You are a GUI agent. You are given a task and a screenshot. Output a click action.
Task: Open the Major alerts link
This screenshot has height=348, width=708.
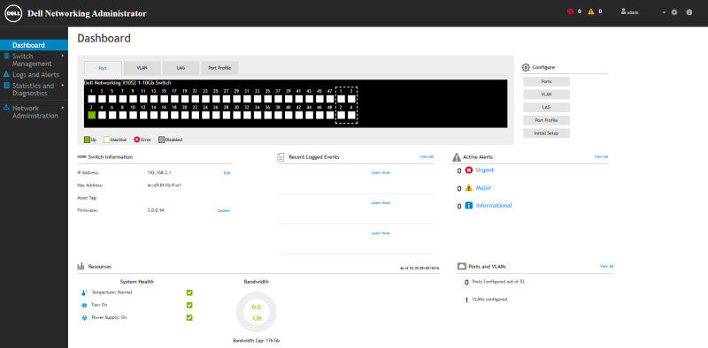point(483,187)
